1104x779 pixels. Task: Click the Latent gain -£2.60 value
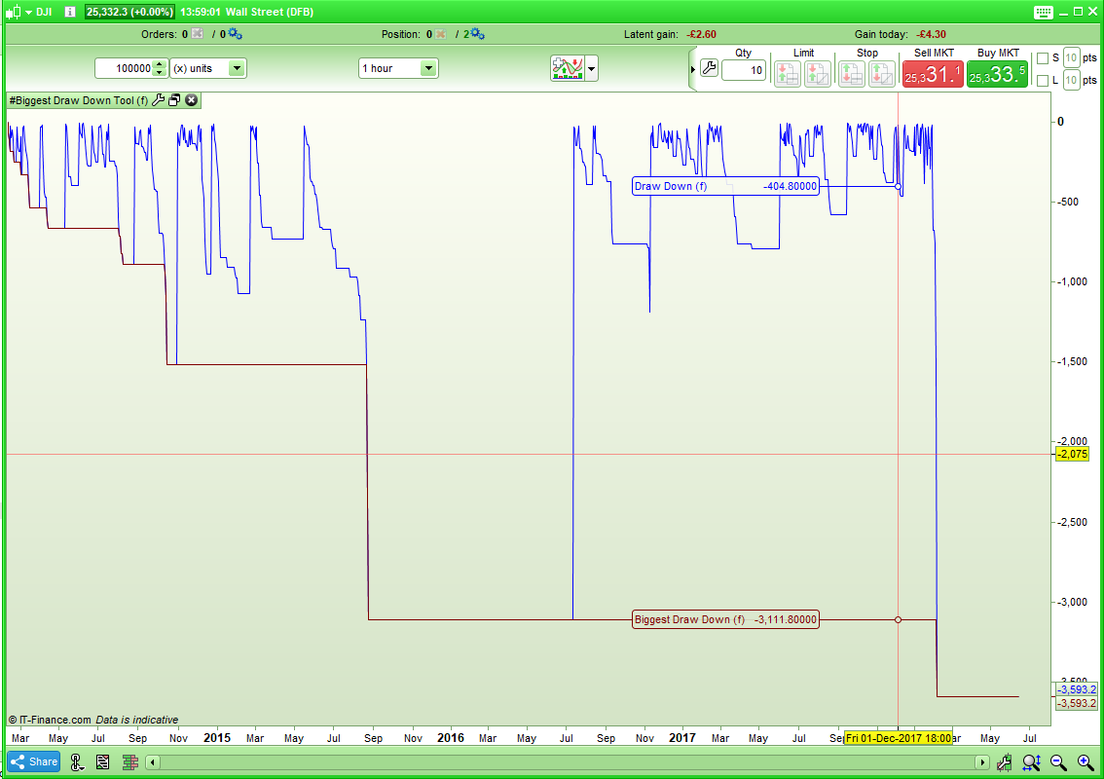pos(701,34)
